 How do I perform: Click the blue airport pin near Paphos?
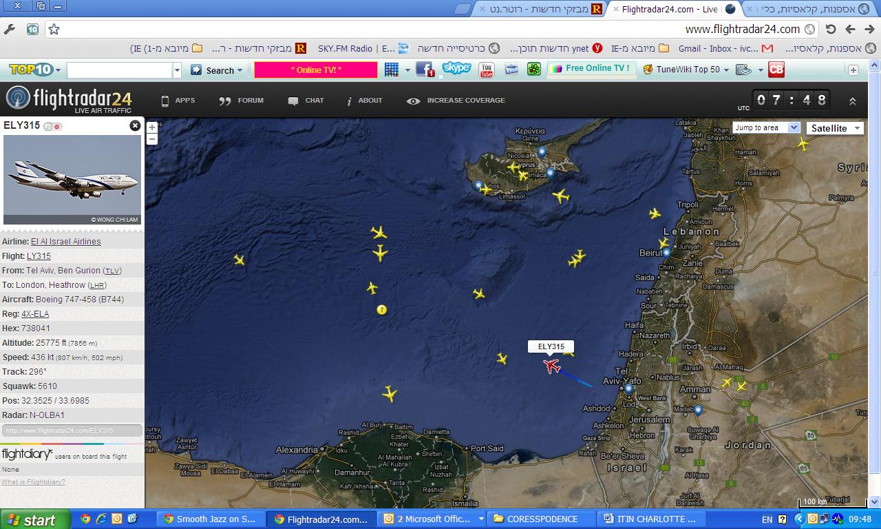tap(478, 185)
